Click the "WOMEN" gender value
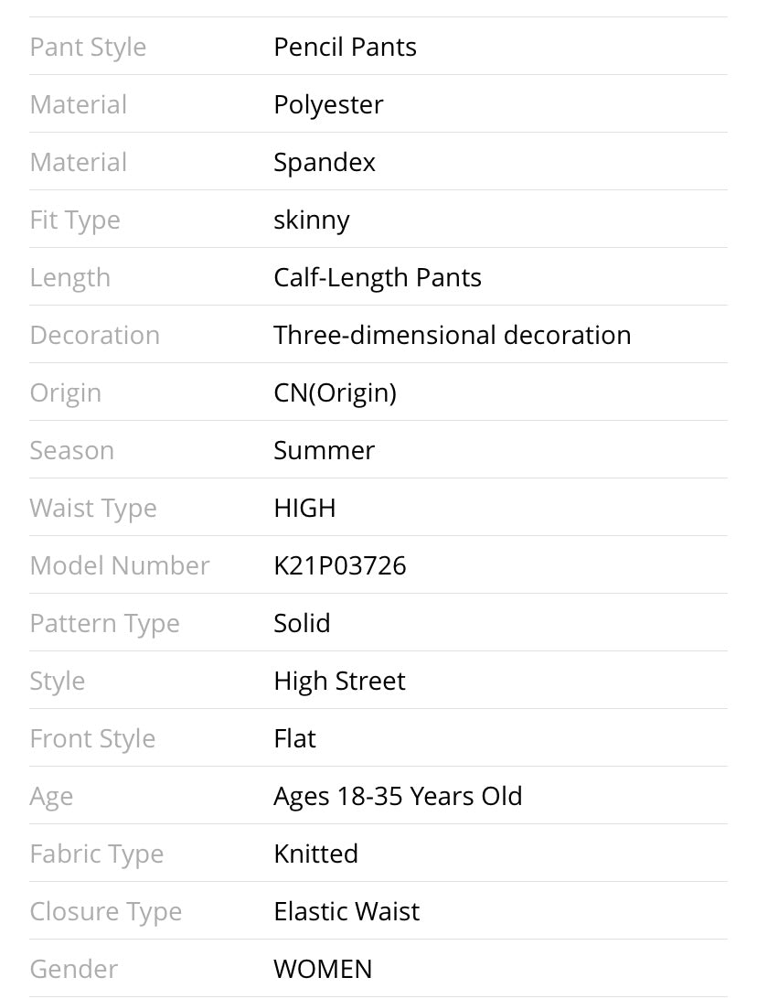Image resolution: width=757 pixels, height=999 pixels. click(x=323, y=969)
